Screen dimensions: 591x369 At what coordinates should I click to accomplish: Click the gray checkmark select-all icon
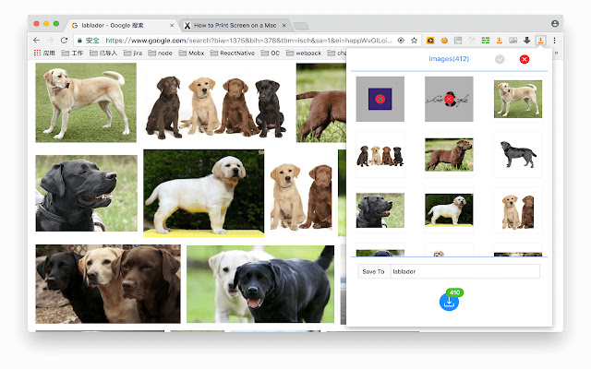tap(500, 59)
